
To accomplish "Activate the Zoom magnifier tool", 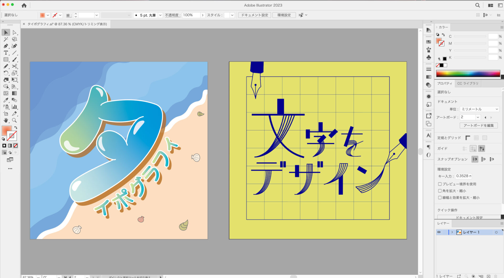I will 14,120.
